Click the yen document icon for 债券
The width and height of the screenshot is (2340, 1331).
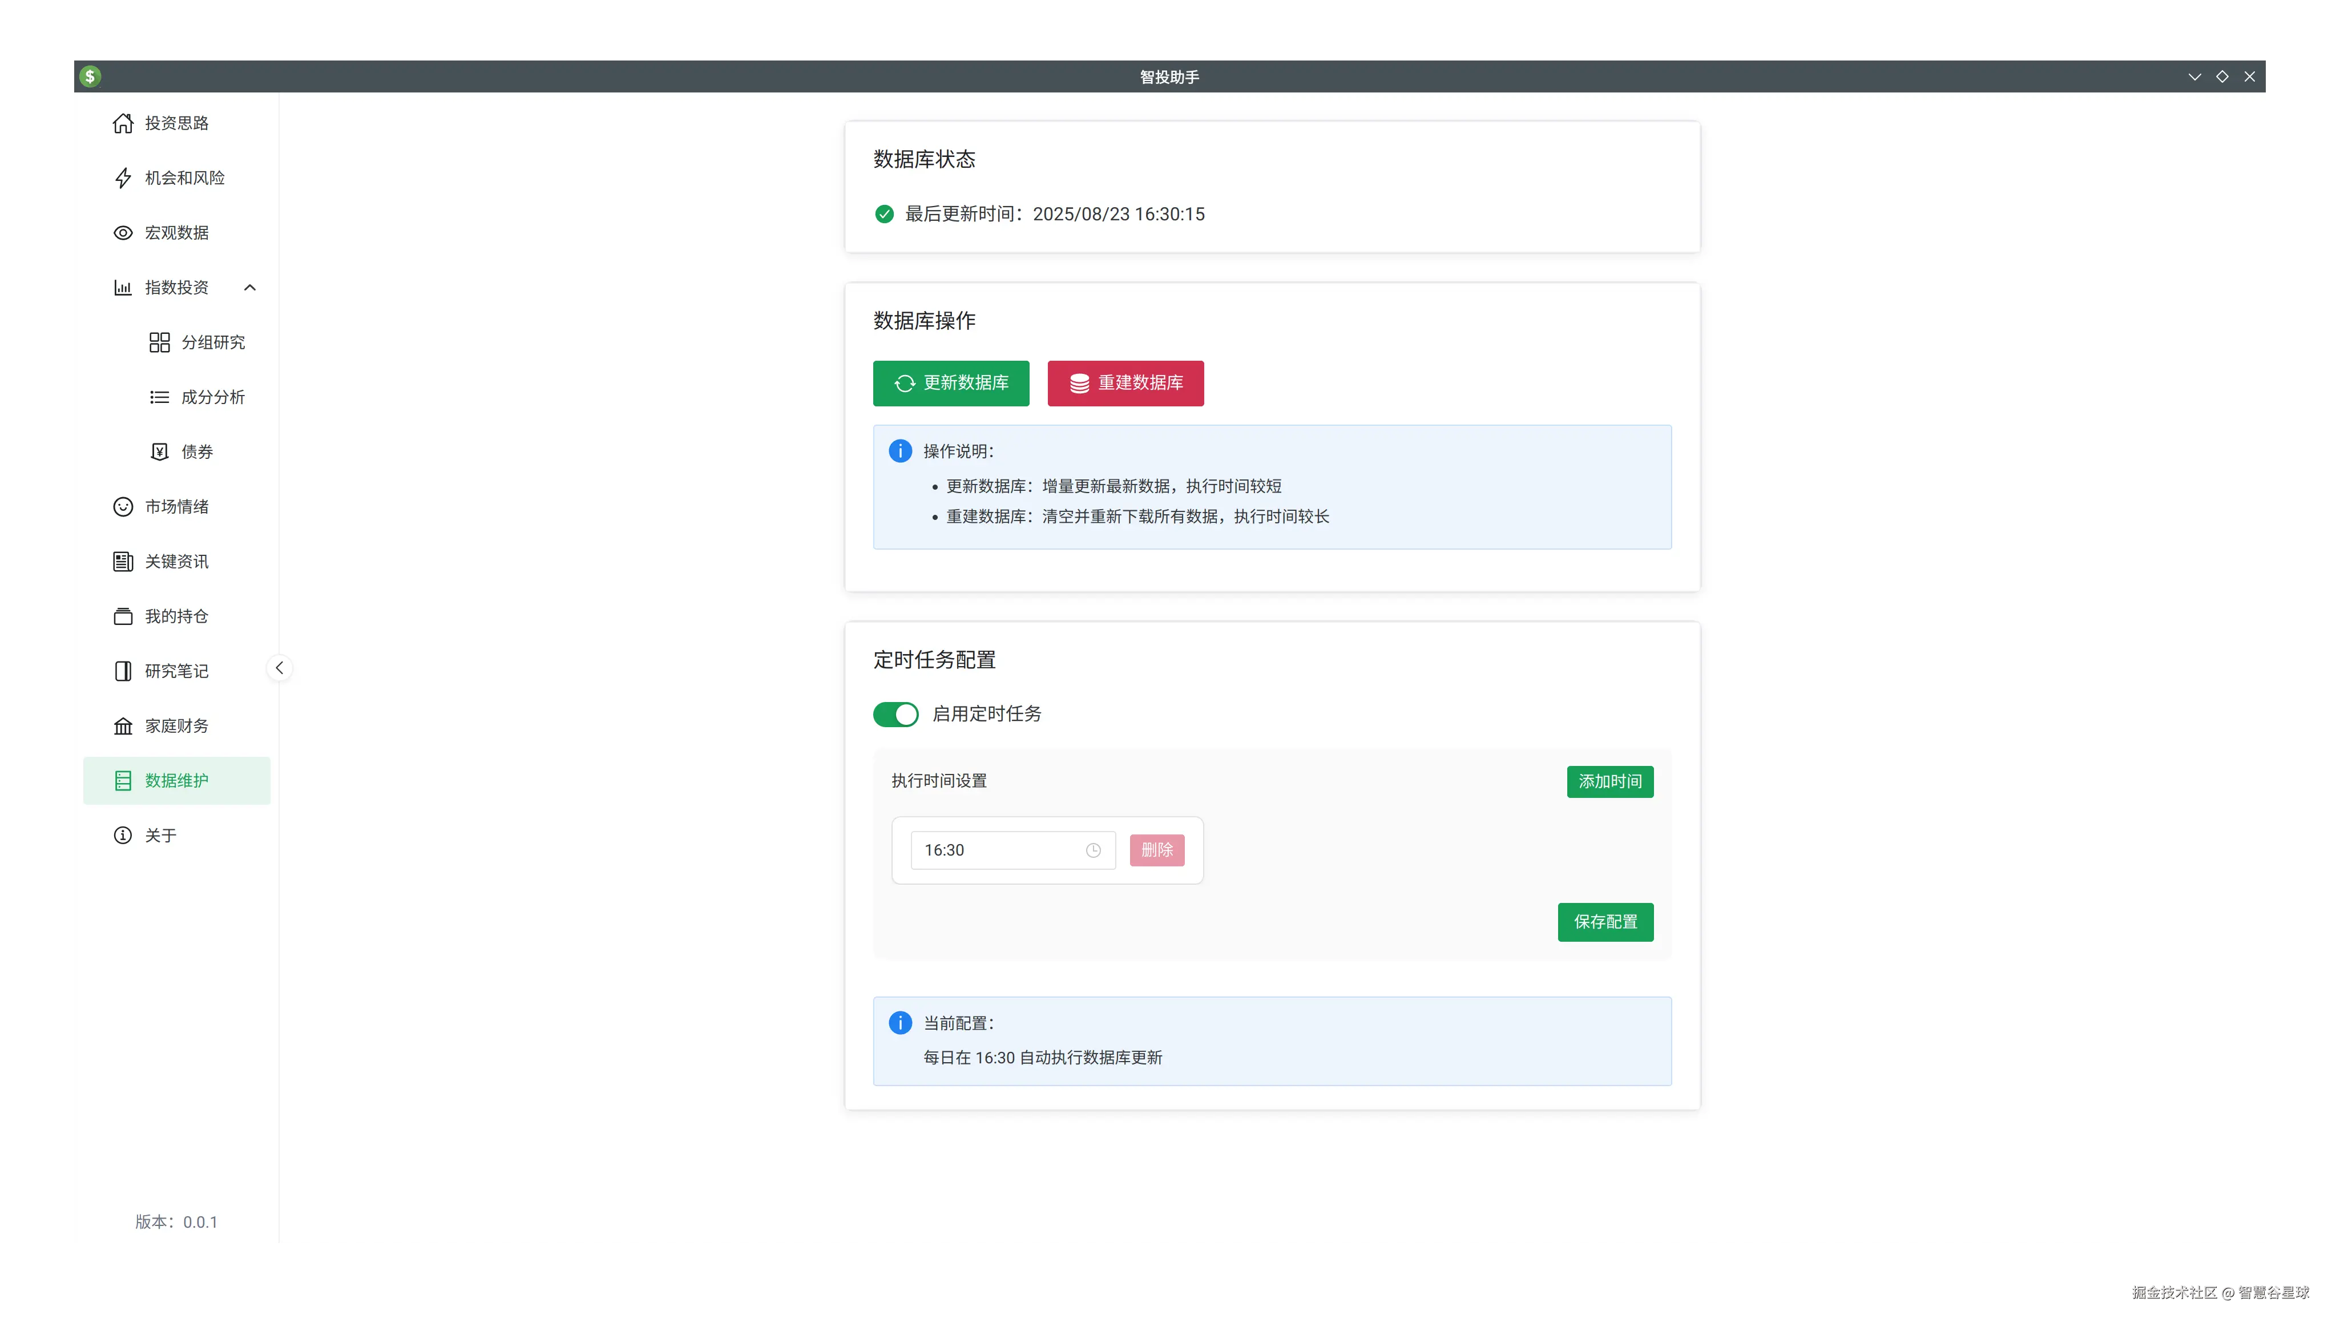pyautogui.click(x=159, y=451)
